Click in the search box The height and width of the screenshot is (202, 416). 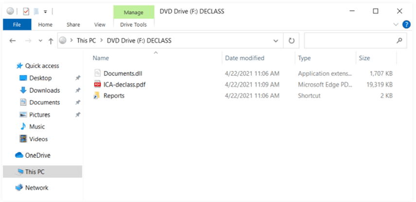tap(350, 41)
